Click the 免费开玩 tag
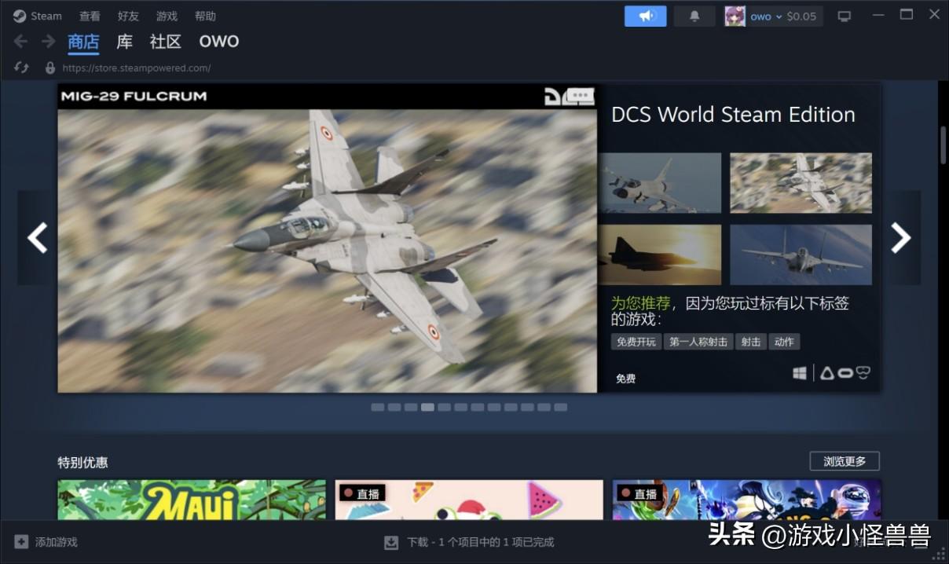 636,342
